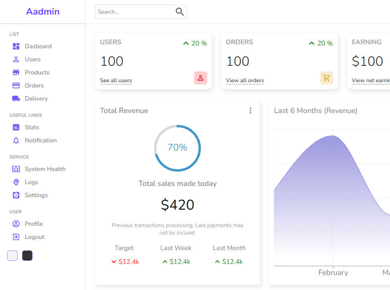Click the See all users link
The width and height of the screenshot is (390, 290).
116,80
